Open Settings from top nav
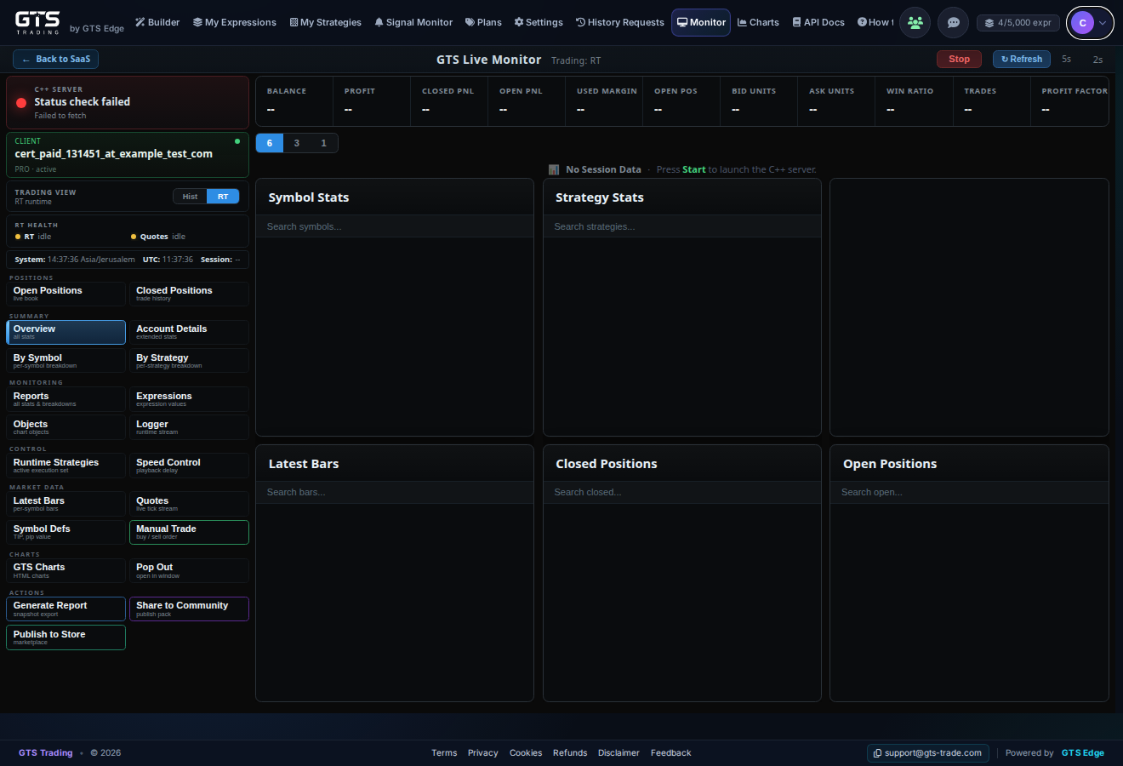1123x766 pixels. click(x=539, y=23)
